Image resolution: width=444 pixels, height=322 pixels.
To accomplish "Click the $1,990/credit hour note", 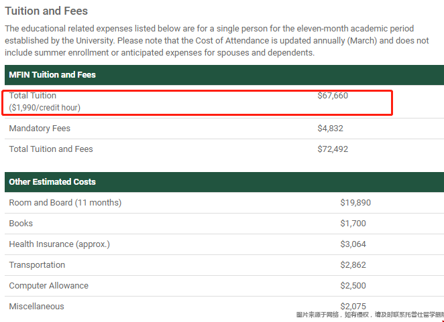I will [x=45, y=108].
